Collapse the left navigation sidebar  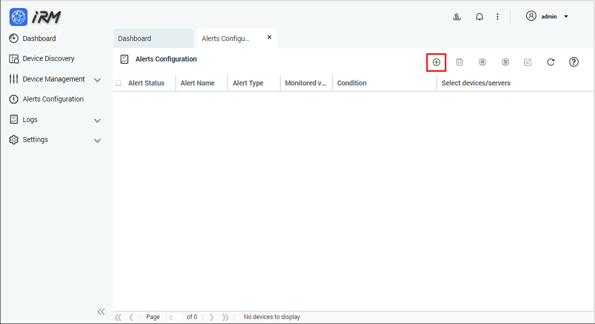click(x=101, y=311)
